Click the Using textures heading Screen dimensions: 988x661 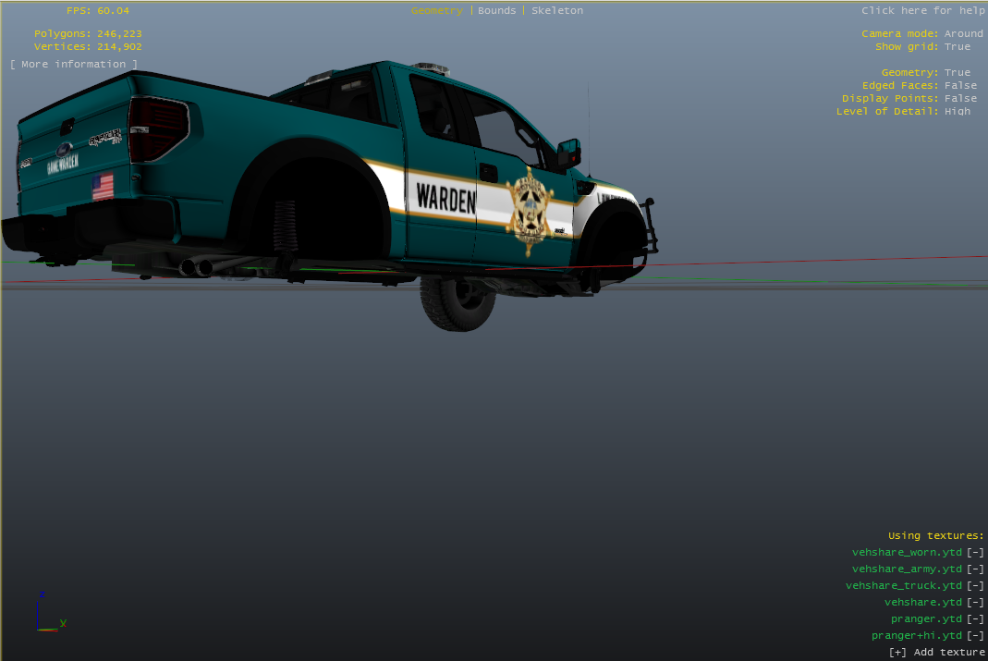[935, 535]
